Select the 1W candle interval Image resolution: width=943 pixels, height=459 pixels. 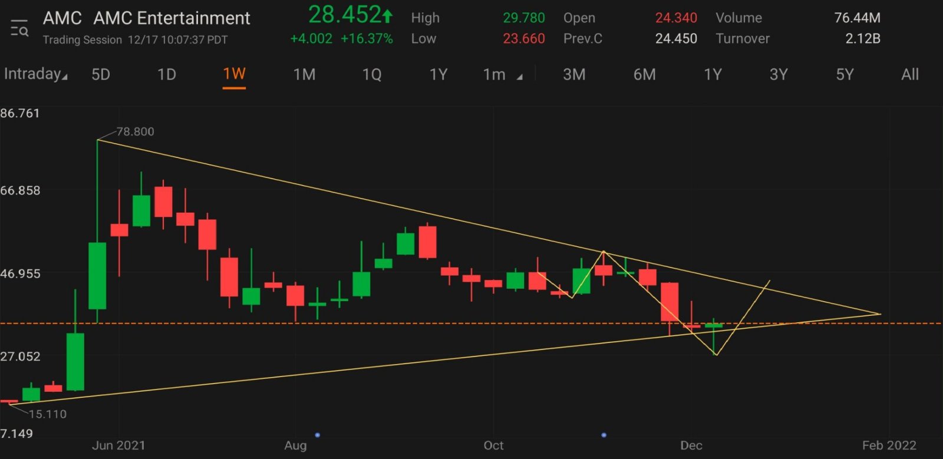[234, 74]
